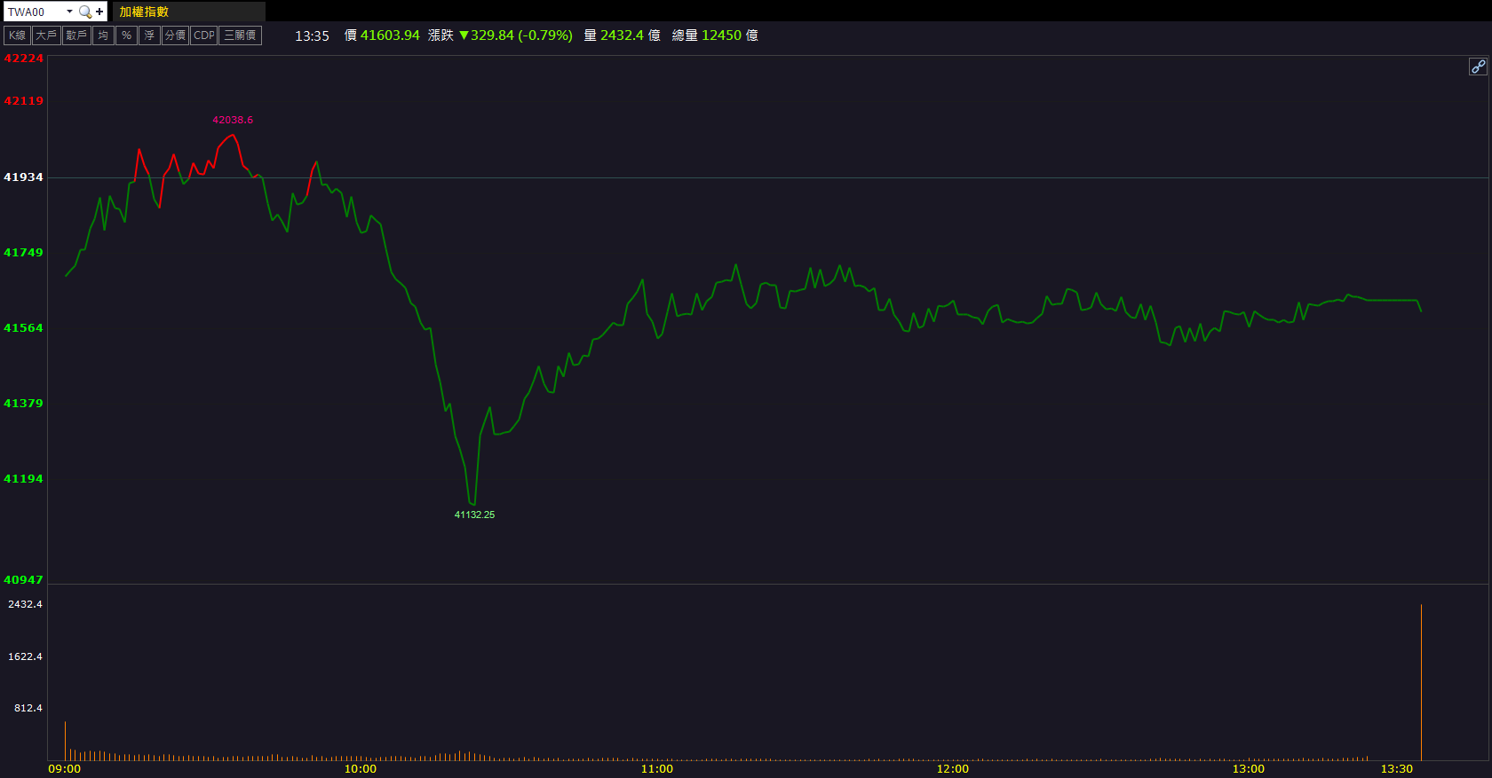Click the total volume 12450 億
This screenshot has width=1492, height=778.
pos(729,35)
